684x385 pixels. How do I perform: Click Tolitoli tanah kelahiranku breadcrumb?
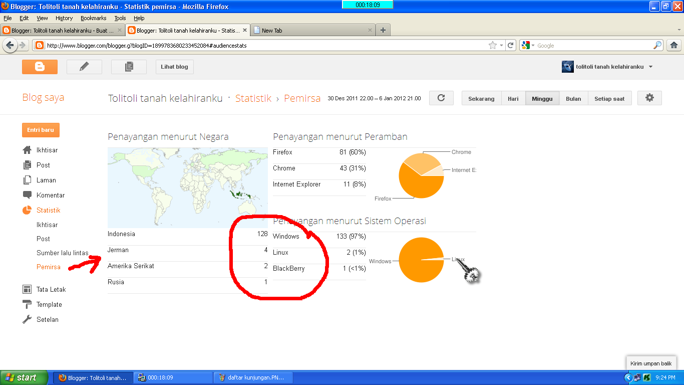tap(165, 98)
